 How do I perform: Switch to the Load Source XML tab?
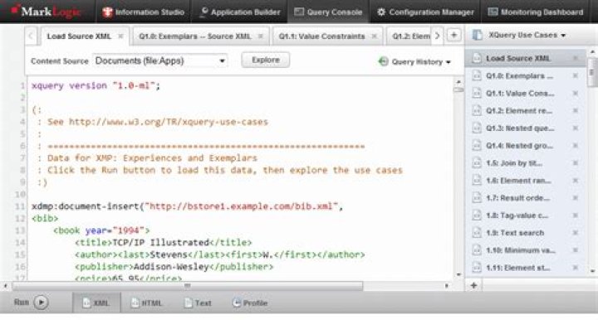pos(79,36)
